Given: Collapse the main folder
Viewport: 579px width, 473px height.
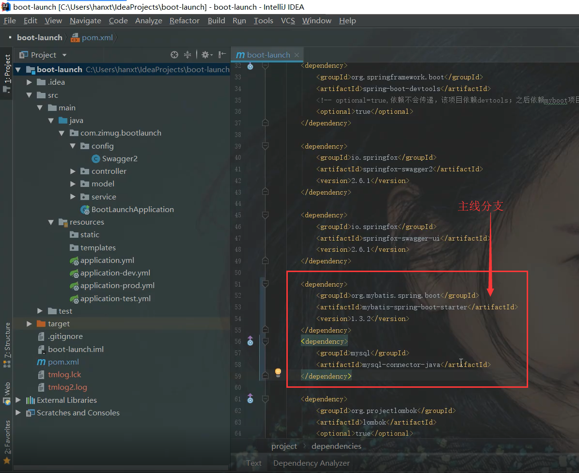Looking at the screenshot, I should click(40, 108).
